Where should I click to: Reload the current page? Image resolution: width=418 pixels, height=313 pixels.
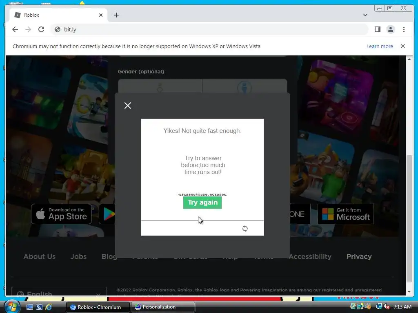coord(41,29)
